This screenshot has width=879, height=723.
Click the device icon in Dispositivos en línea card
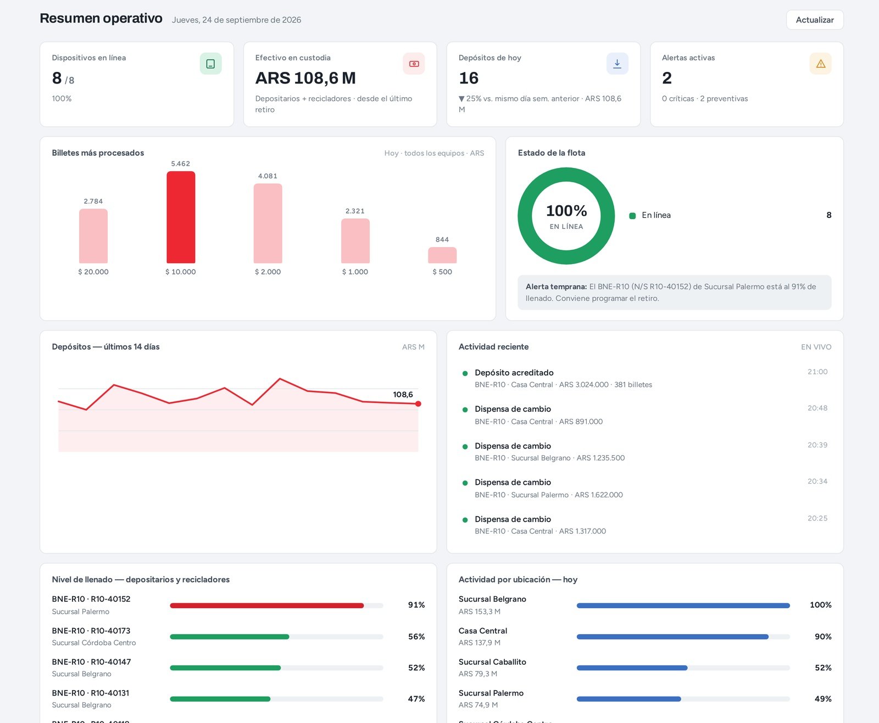[210, 64]
